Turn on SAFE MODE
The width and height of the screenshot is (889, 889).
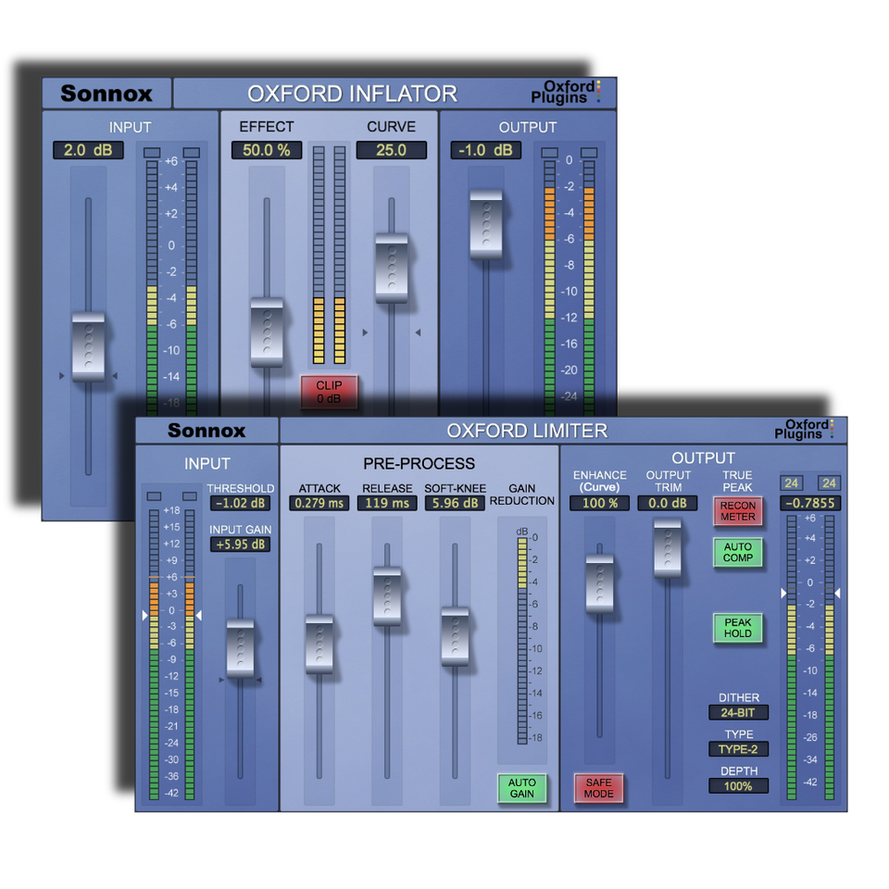point(598,788)
